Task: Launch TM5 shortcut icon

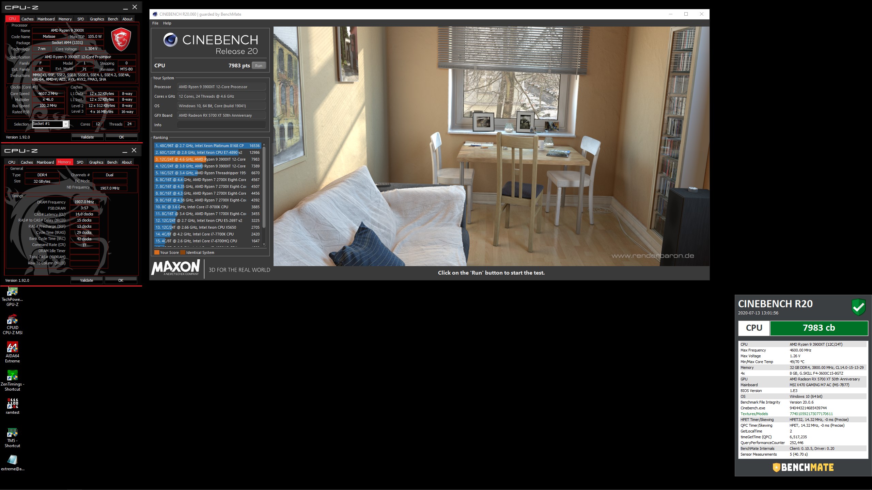Action: tap(13, 438)
